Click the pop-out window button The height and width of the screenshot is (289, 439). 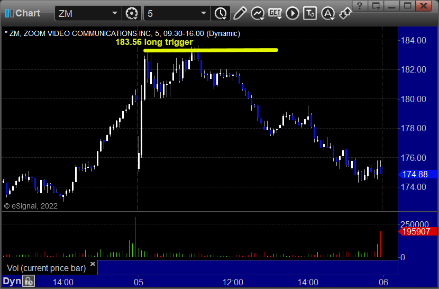point(376,6)
